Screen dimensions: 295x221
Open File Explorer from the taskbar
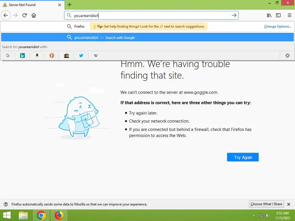pos(23,215)
